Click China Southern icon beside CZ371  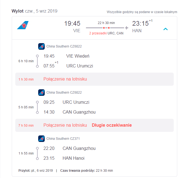(x=41, y=139)
